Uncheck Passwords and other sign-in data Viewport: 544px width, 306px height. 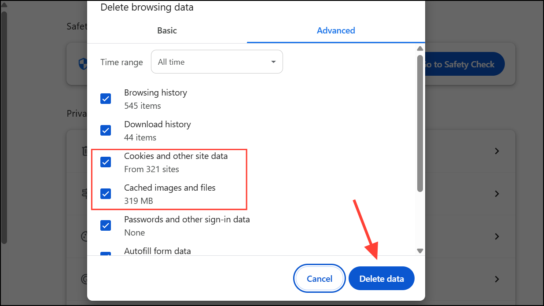click(106, 225)
